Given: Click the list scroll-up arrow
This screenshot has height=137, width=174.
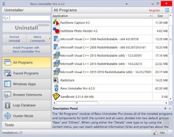Looking at the screenshot, I should 171,15.
